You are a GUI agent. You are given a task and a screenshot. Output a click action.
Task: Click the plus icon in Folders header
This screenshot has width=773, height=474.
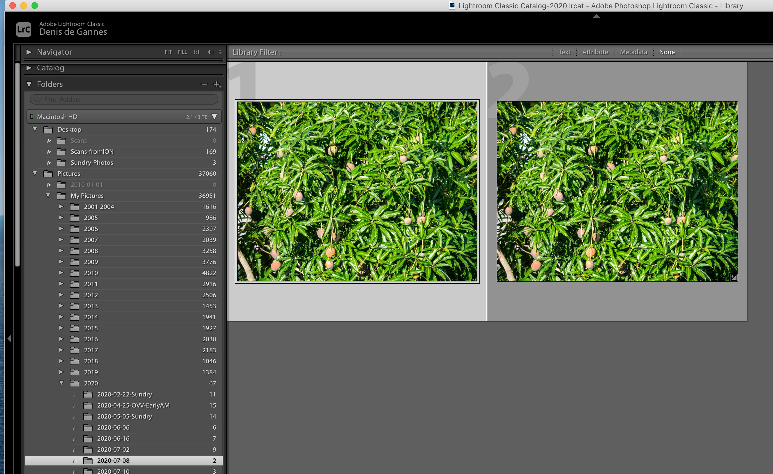pos(217,84)
